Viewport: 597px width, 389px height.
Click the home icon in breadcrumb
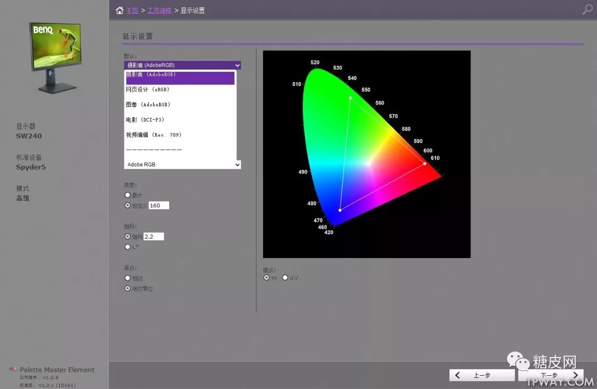[119, 10]
